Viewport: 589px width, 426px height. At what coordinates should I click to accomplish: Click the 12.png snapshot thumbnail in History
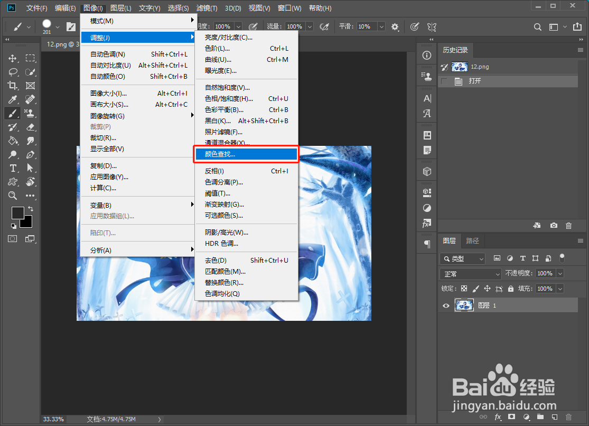click(x=460, y=67)
